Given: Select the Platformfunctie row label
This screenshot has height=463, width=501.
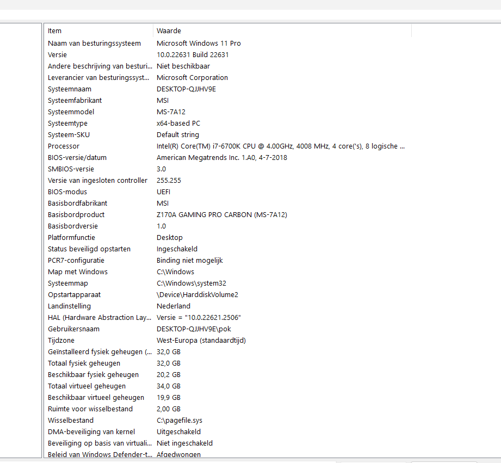Looking at the screenshot, I should (x=72, y=238).
